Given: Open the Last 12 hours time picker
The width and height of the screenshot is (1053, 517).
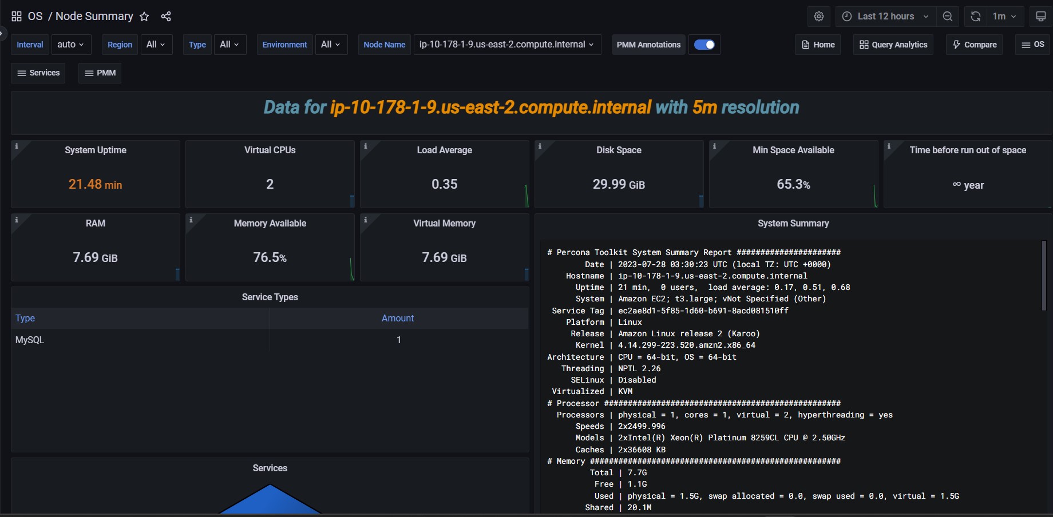Looking at the screenshot, I should tap(885, 17).
